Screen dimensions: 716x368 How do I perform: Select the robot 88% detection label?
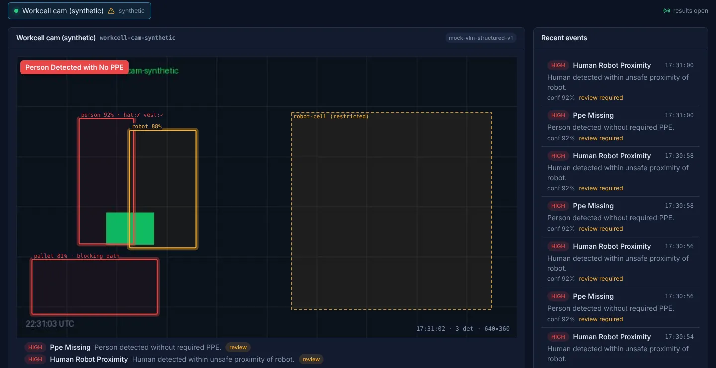point(147,126)
